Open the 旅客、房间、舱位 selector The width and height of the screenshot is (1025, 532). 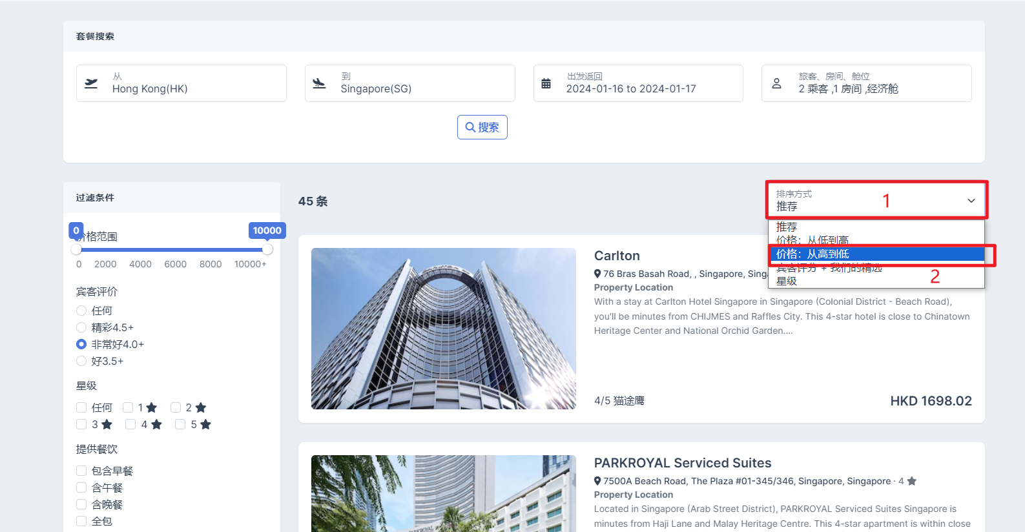point(865,83)
